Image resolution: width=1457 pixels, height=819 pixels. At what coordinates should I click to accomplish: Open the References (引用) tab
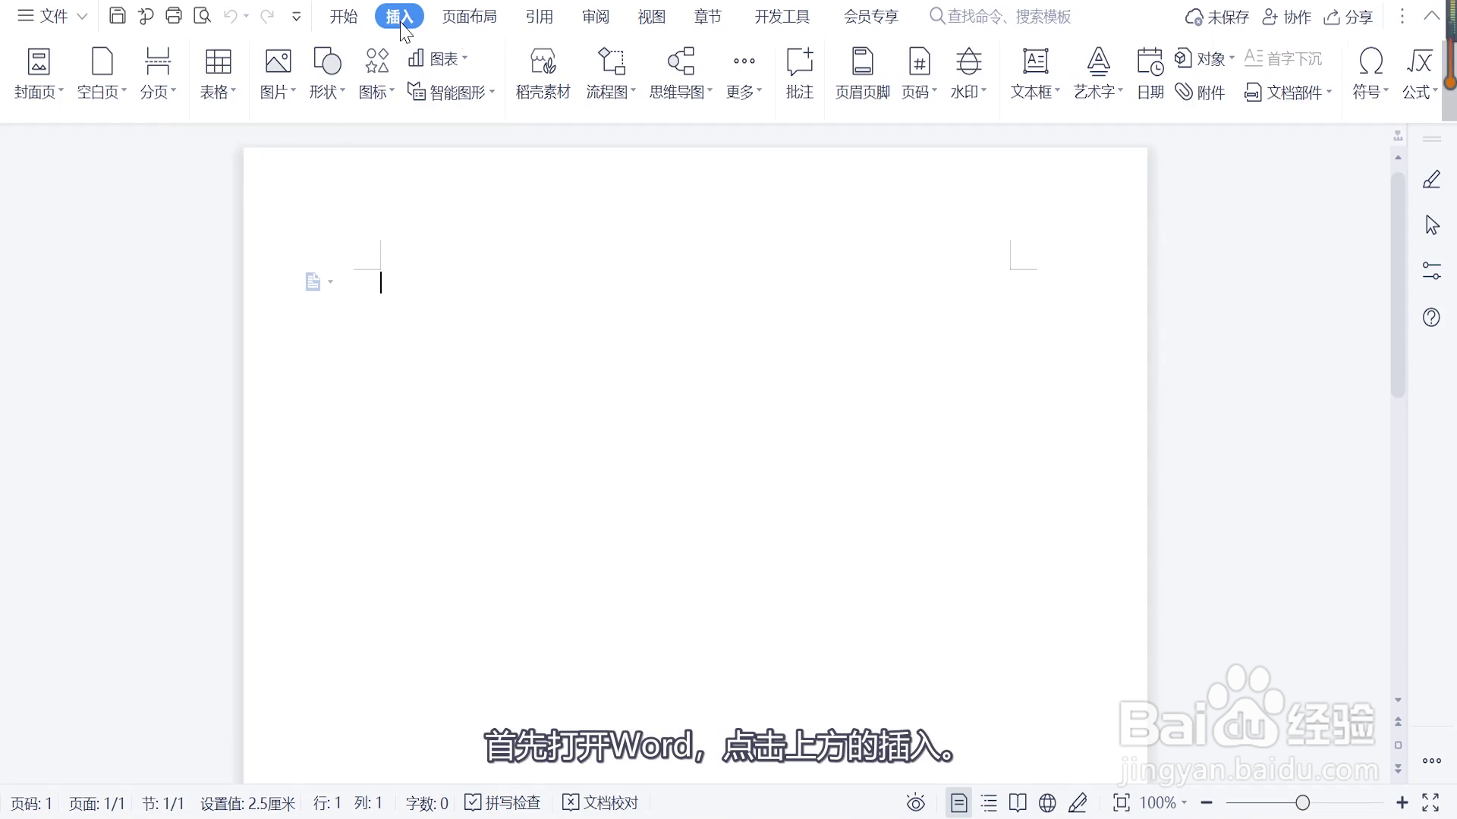pos(540,16)
